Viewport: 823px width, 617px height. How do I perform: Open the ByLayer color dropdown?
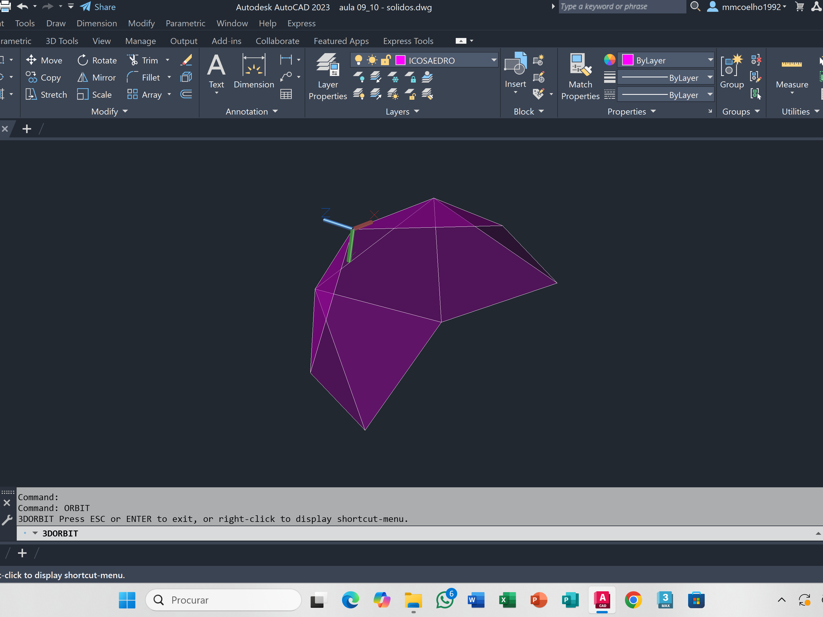(710, 60)
